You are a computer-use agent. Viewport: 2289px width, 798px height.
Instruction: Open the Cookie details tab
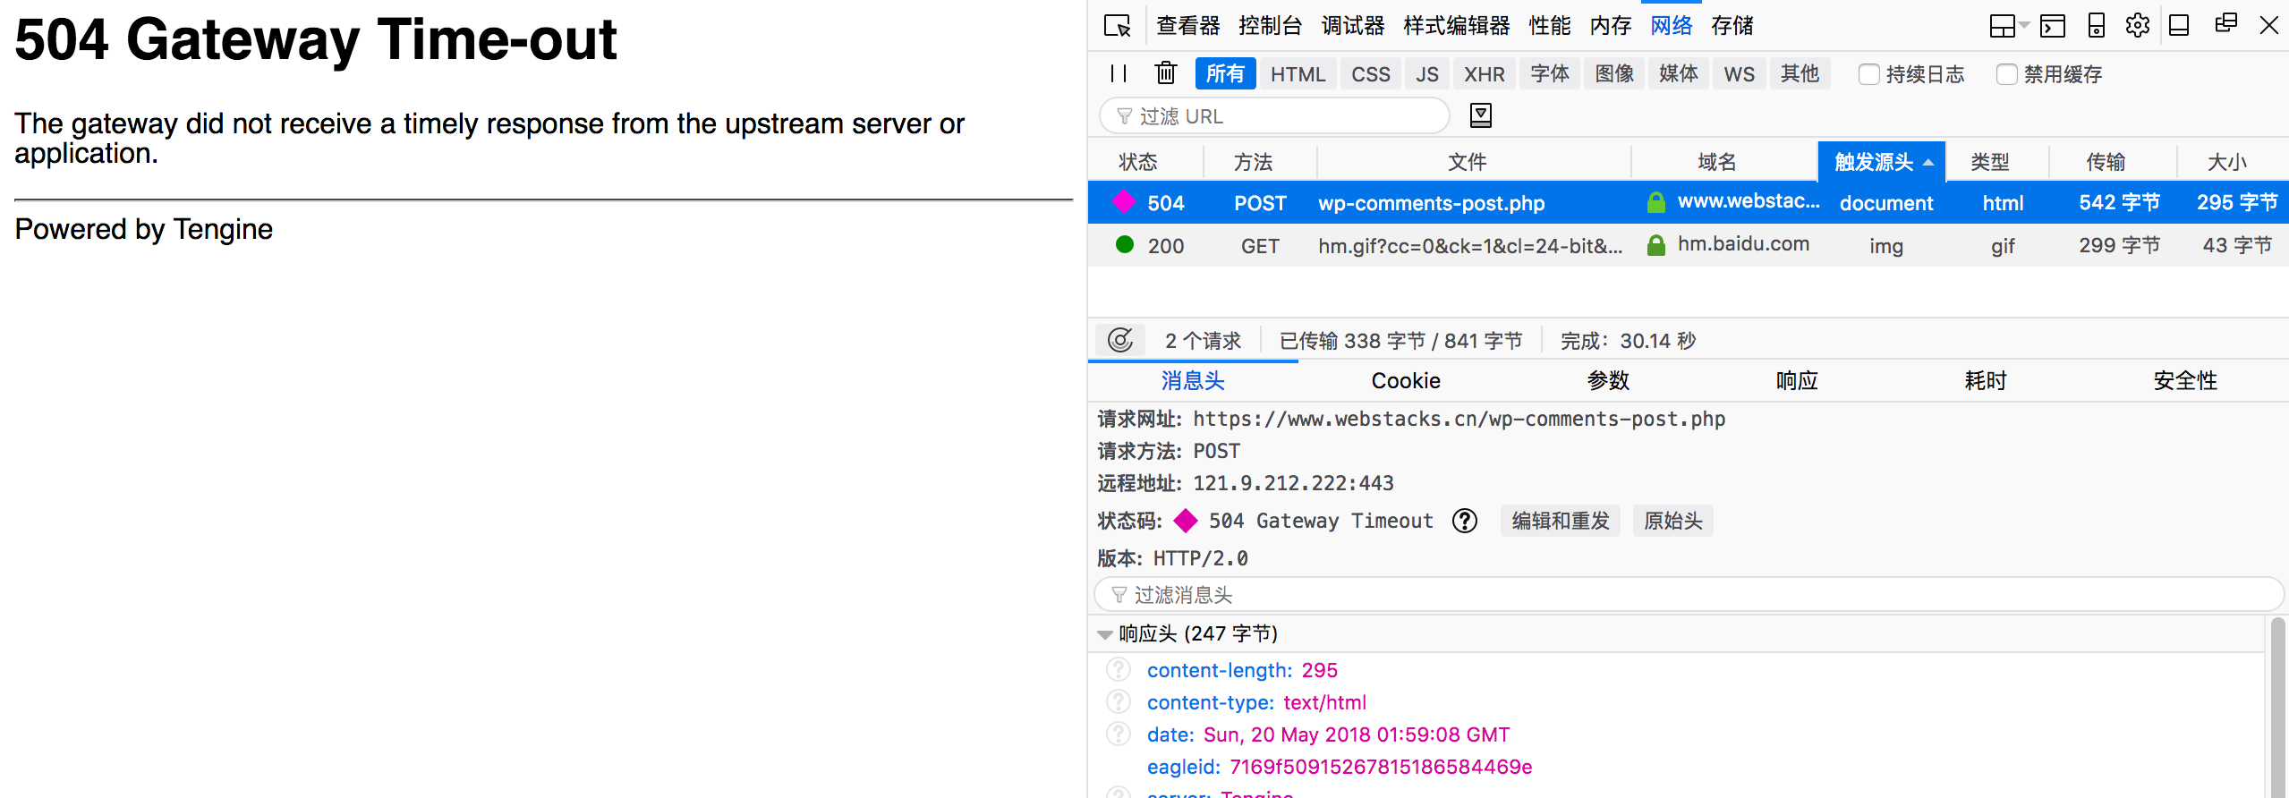tap(1406, 380)
